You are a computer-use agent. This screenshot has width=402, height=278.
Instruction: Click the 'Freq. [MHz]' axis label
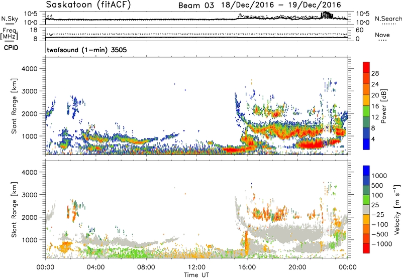[x=9, y=34]
